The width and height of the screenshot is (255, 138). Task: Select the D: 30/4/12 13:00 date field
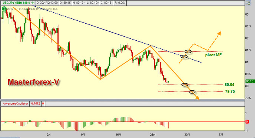pos(47,3)
